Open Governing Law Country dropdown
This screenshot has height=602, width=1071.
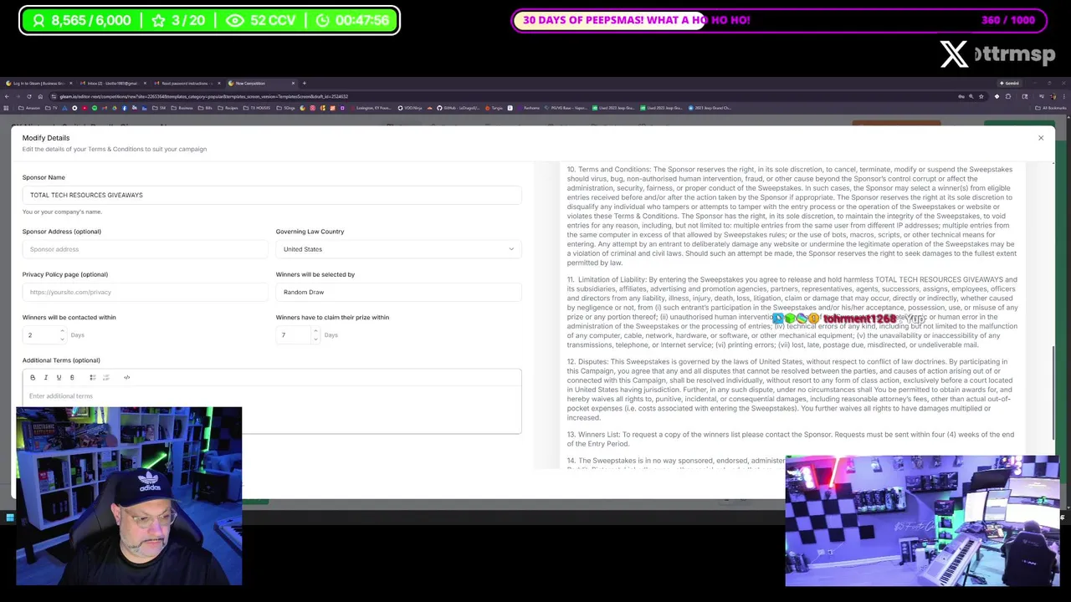click(x=398, y=249)
